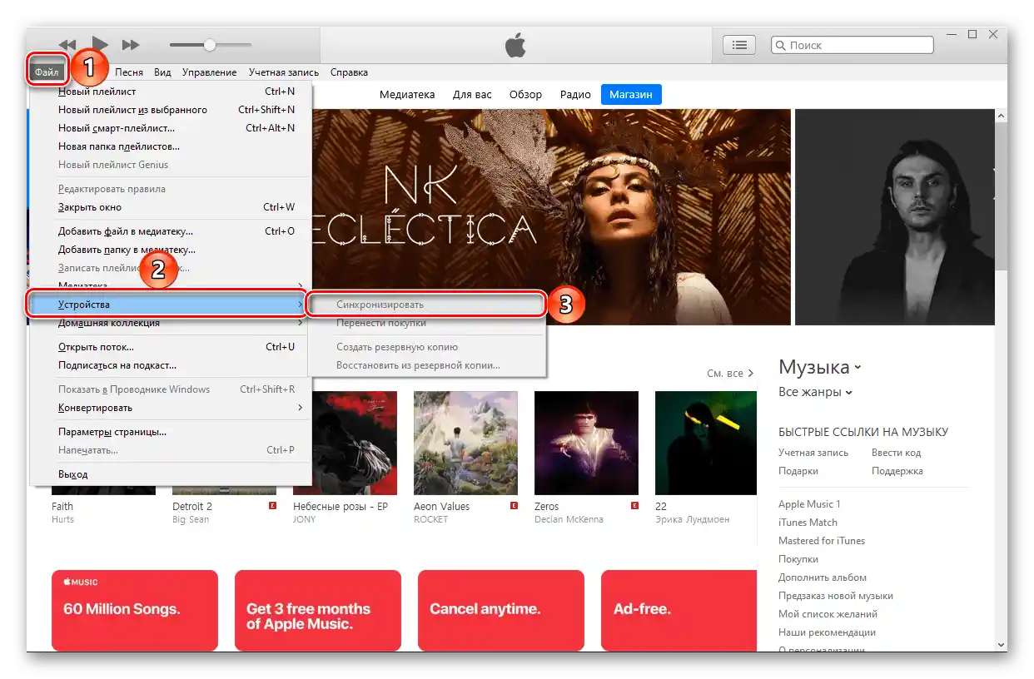The width and height of the screenshot is (1034, 679).
Task: Open the black-and-white portrait banner
Action: tap(895, 217)
